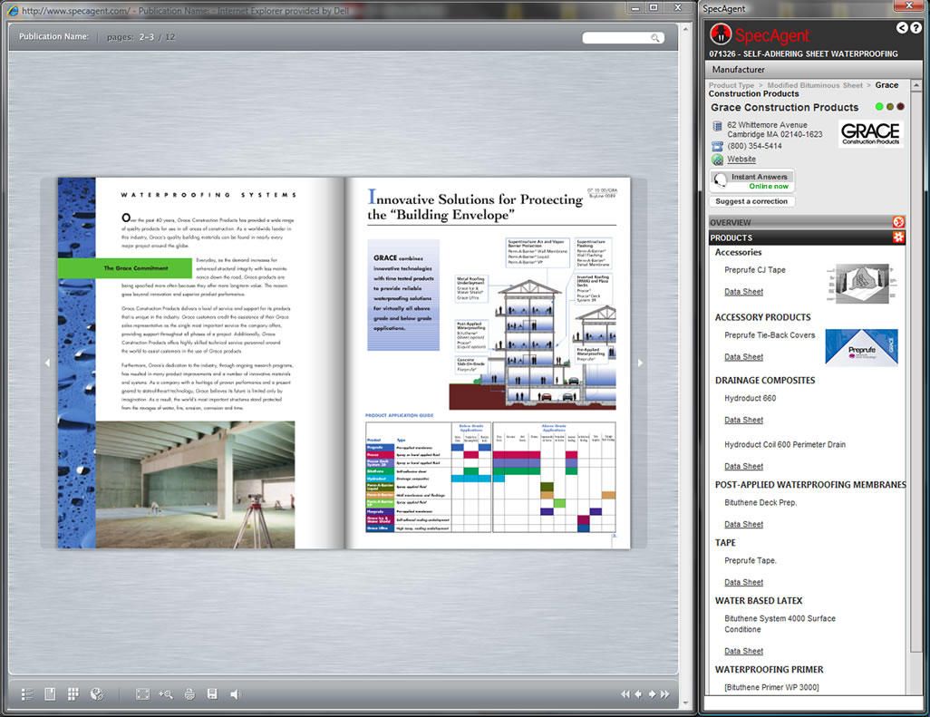Start Instant Answers chat
Viewport: 930px width, 717px height.
752,181
